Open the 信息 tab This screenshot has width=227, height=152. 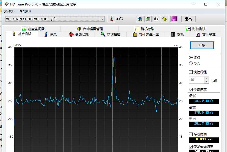point(51,34)
